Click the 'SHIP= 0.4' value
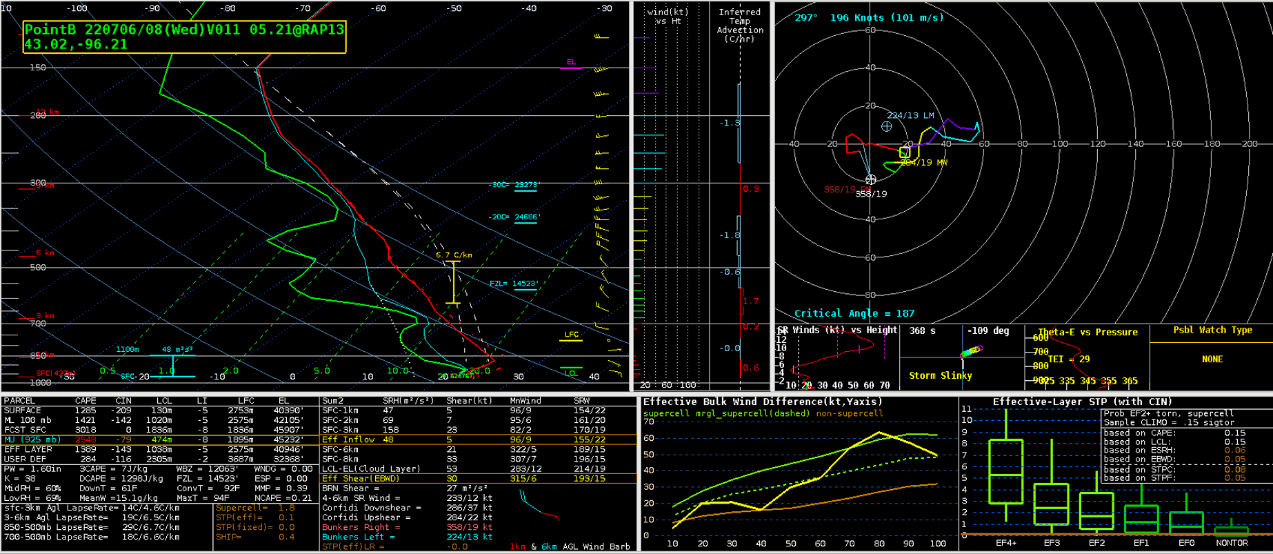Screen dimensions: 1273x554 point(255,537)
